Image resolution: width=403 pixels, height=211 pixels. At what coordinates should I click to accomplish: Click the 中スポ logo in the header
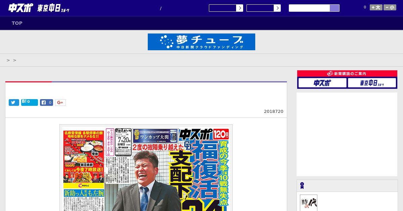point(21,8)
